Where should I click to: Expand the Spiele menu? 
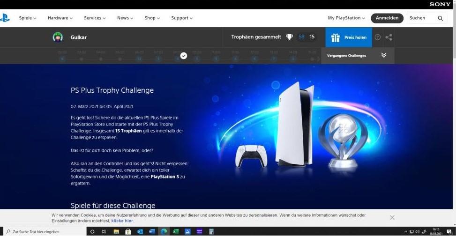tap(28, 18)
